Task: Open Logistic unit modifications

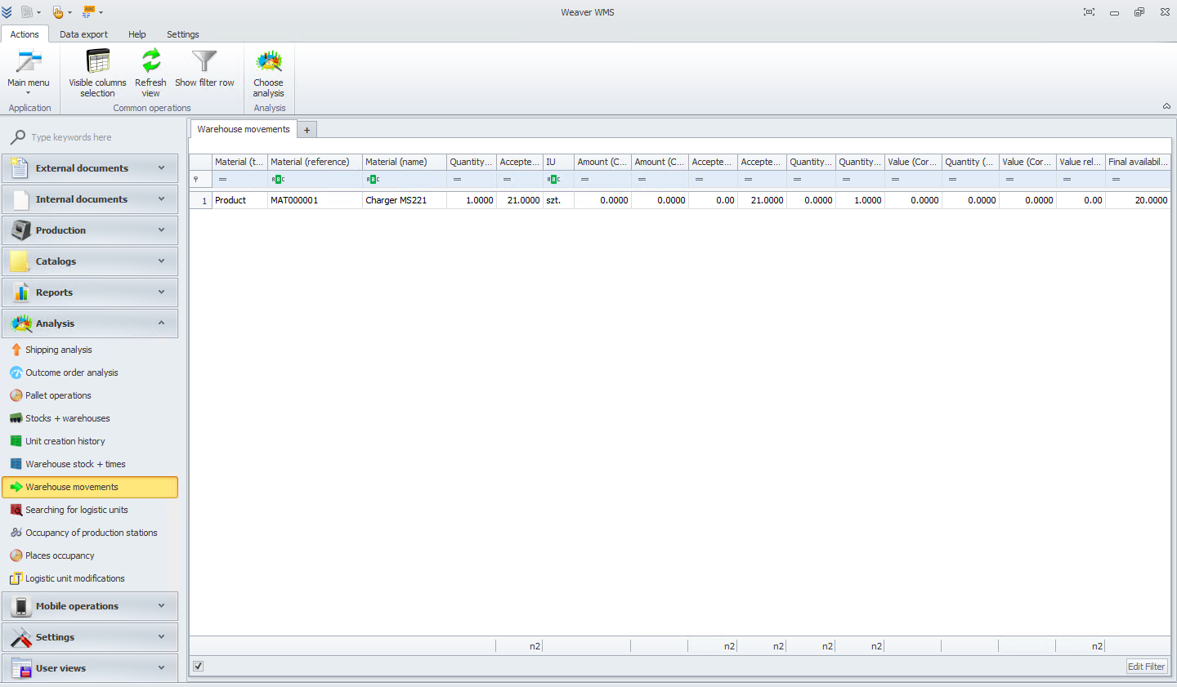Action: coord(74,578)
